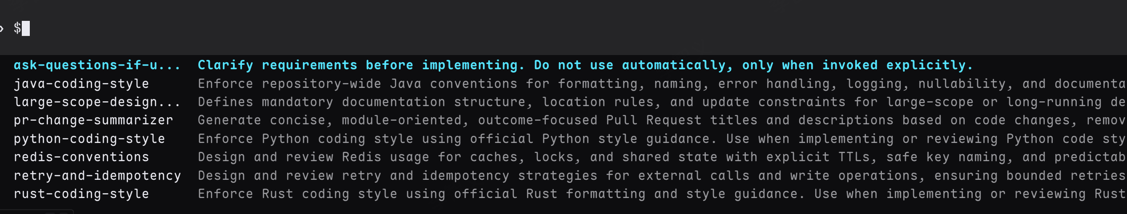Select the python-coding-style entry
The image size is (1127, 214).
(x=89, y=139)
